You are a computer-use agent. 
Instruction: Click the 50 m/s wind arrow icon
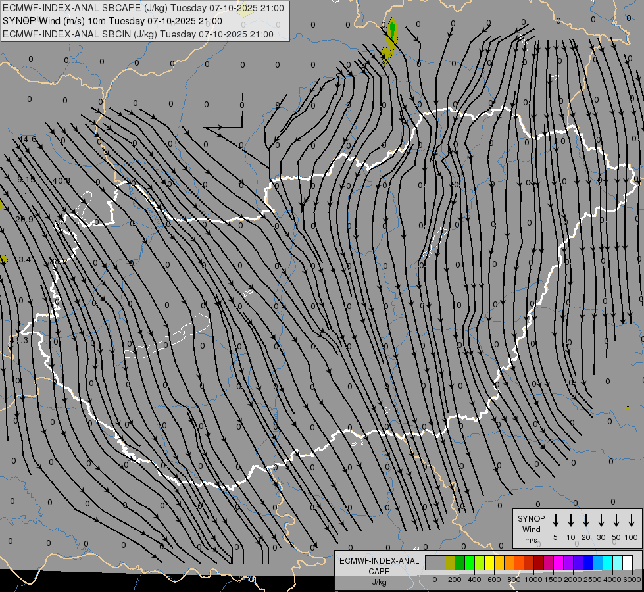point(616,520)
